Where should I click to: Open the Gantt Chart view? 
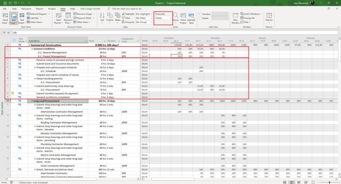coord(5,19)
